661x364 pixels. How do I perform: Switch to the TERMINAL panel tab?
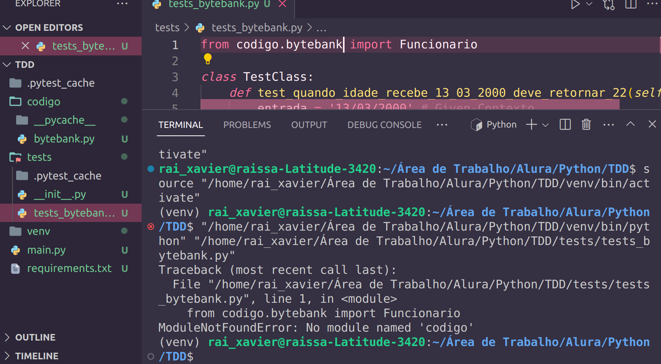point(181,125)
